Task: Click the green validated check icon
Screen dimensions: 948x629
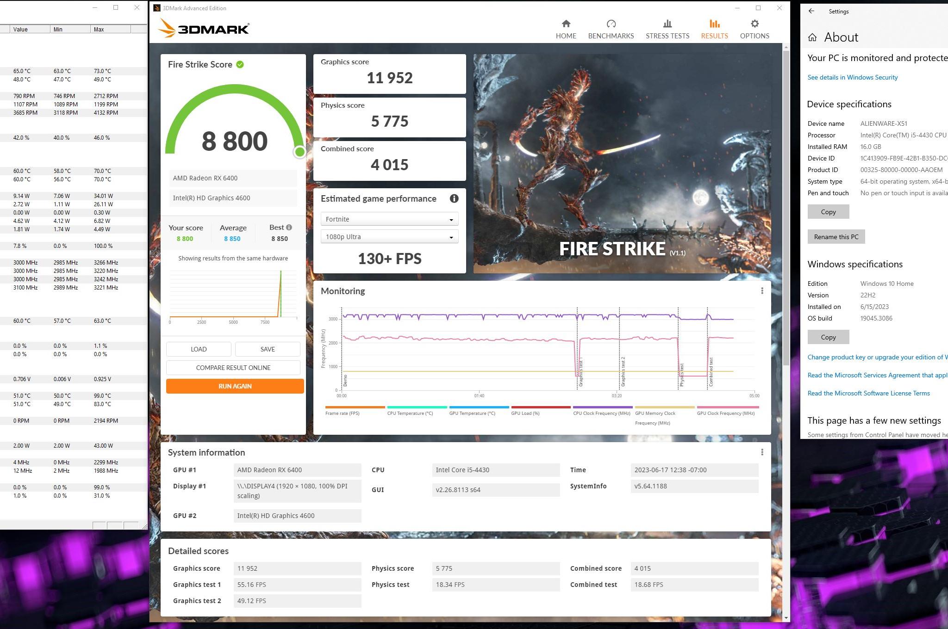Action: pos(240,64)
